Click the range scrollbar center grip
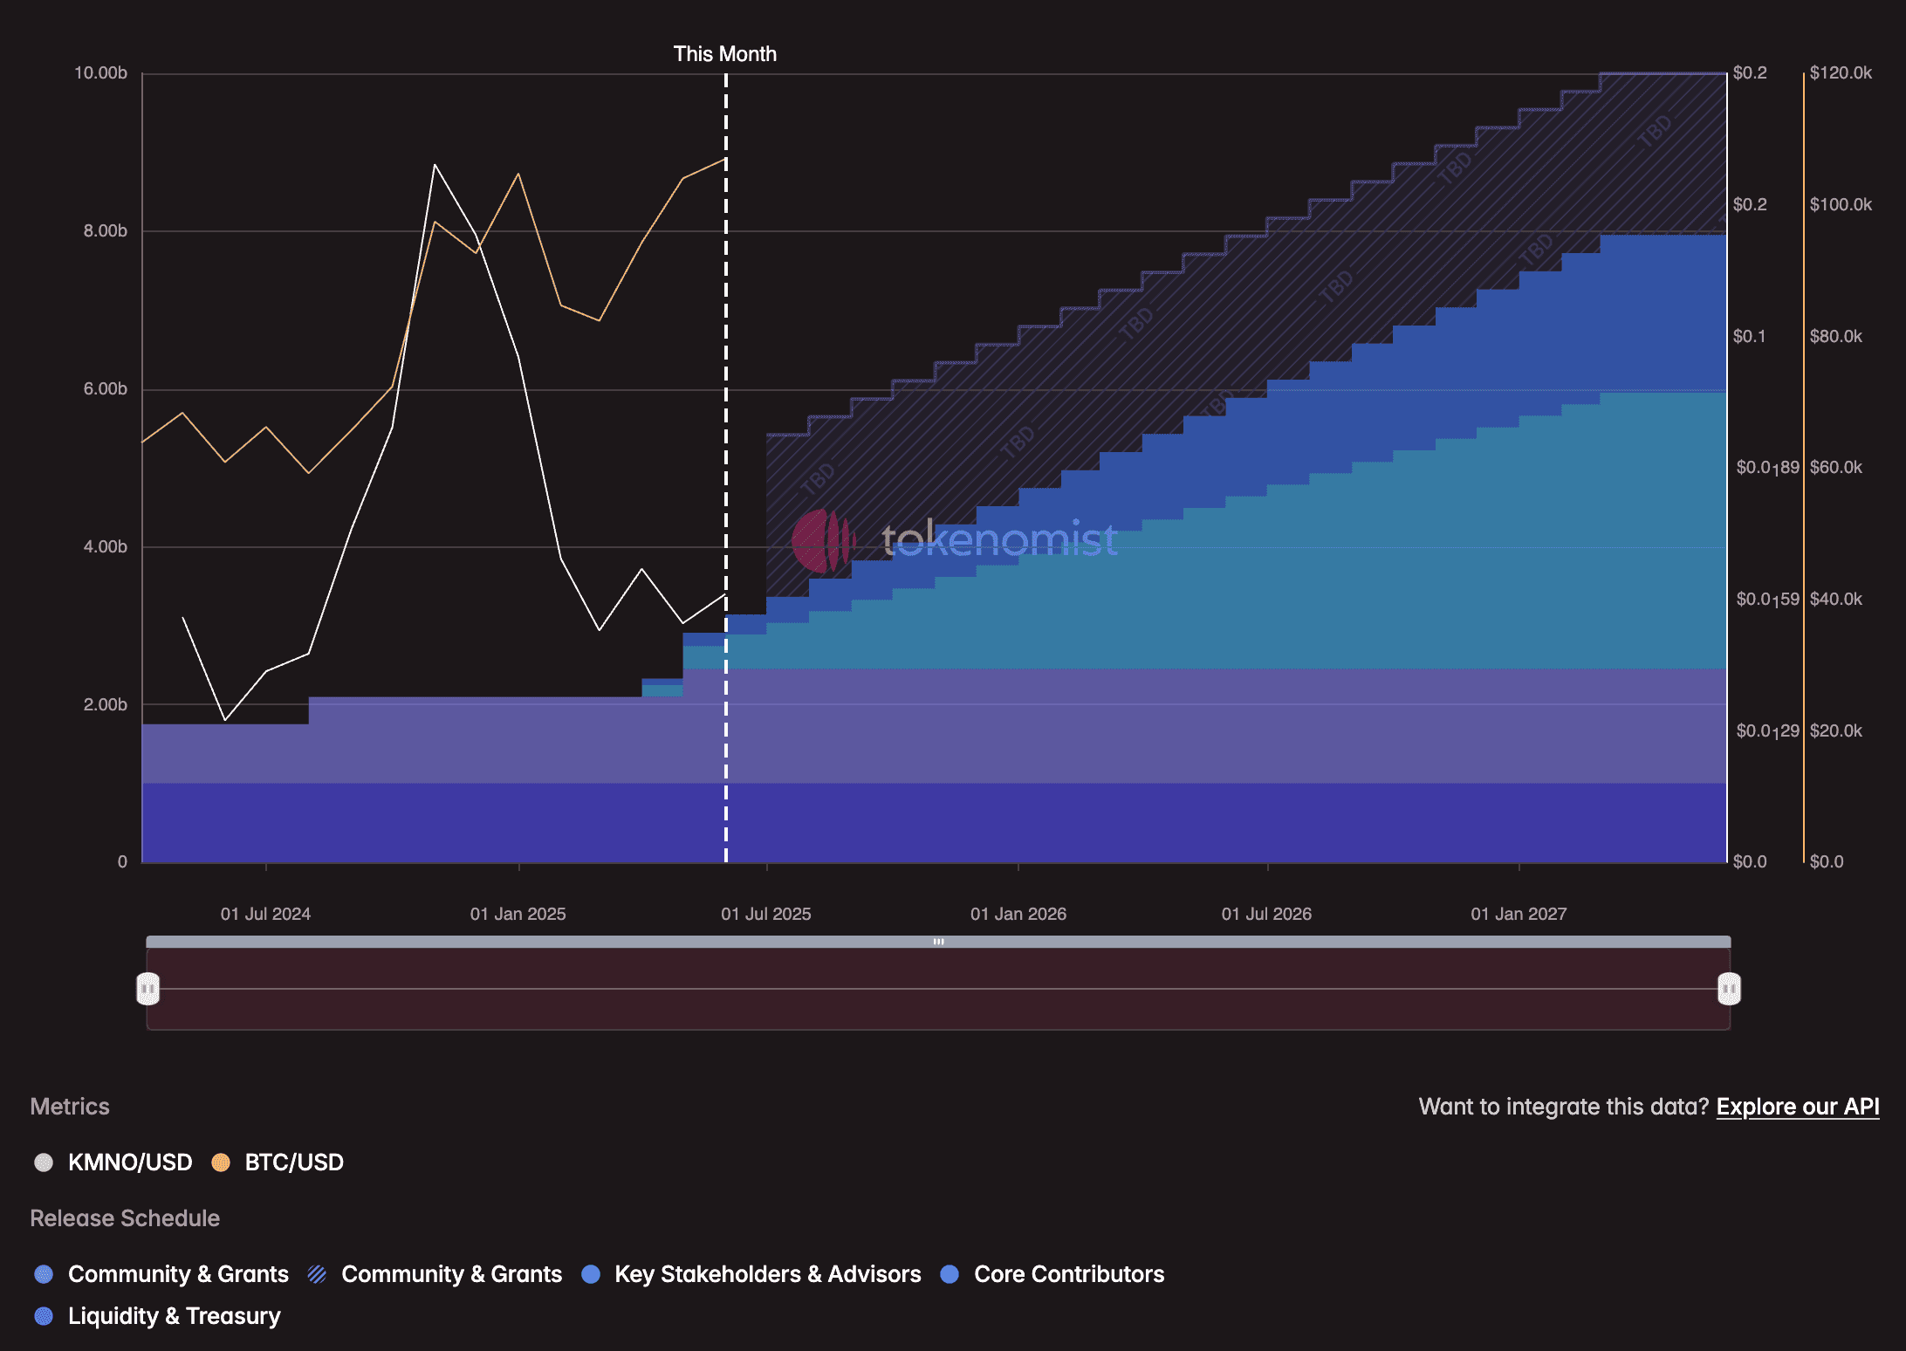The image size is (1906, 1351). tap(938, 942)
